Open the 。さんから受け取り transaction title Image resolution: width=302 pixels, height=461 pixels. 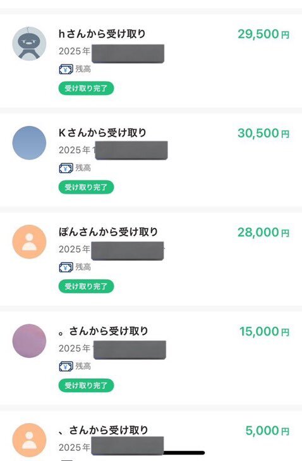coord(103,331)
